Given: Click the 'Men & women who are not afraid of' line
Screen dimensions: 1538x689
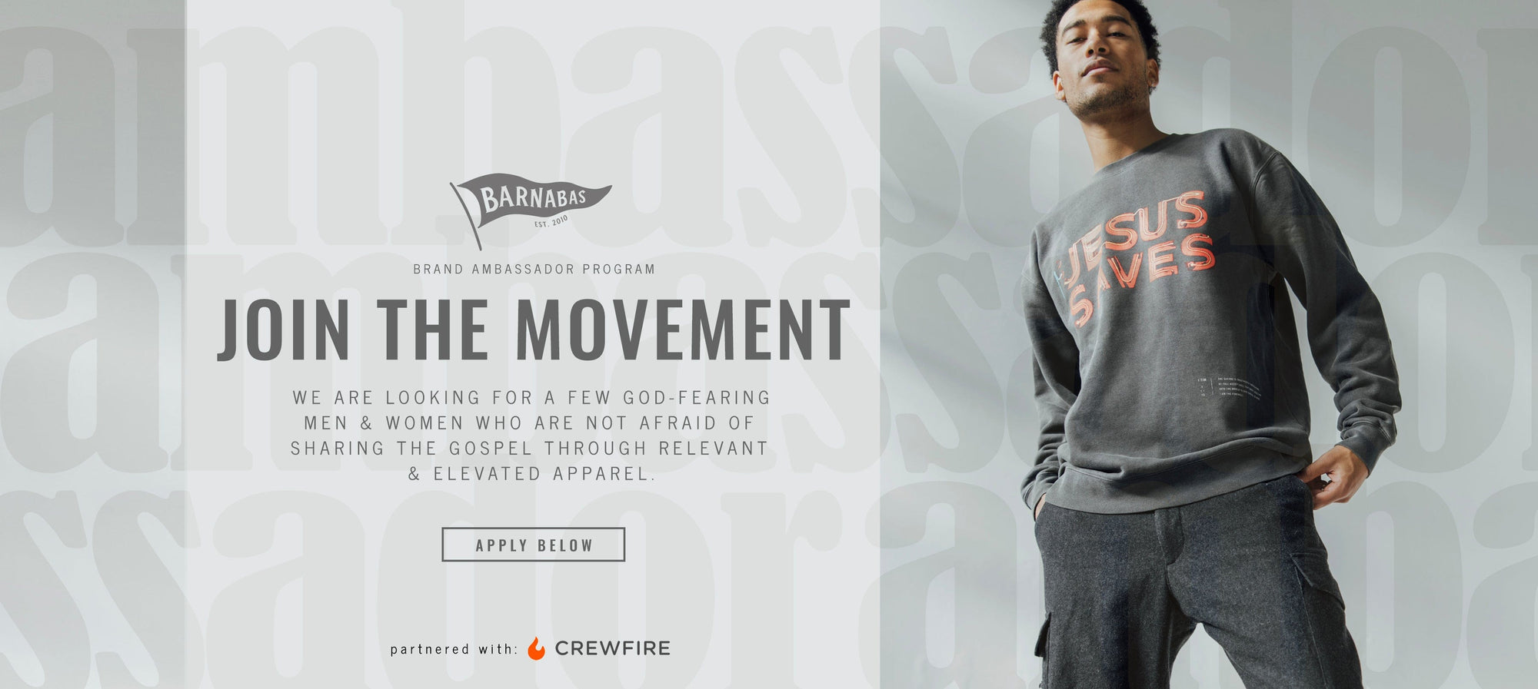Looking at the screenshot, I should point(530,423).
